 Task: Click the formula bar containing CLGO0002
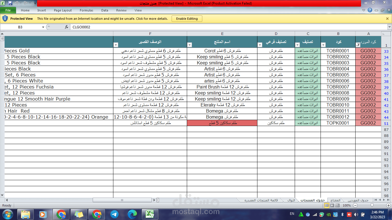tap(228, 27)
